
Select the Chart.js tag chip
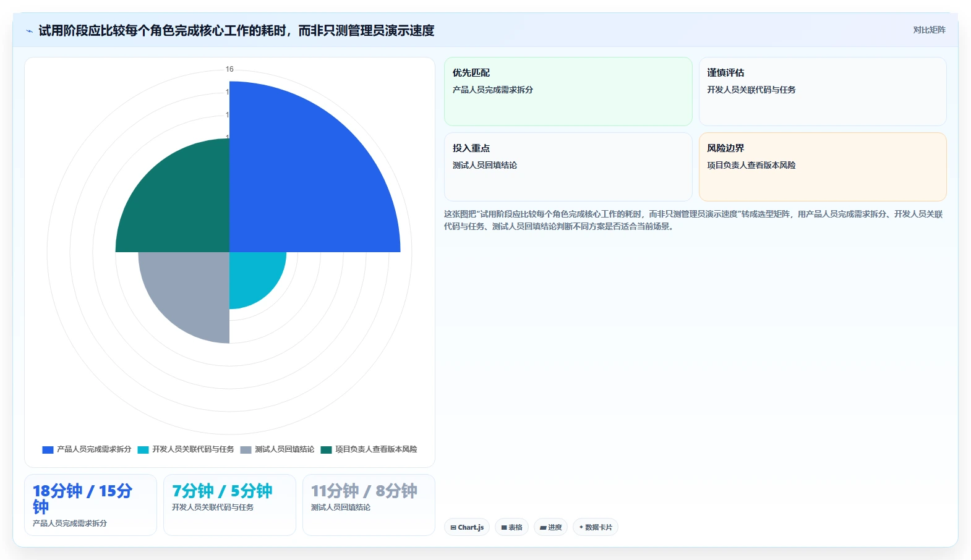(467, 527)
